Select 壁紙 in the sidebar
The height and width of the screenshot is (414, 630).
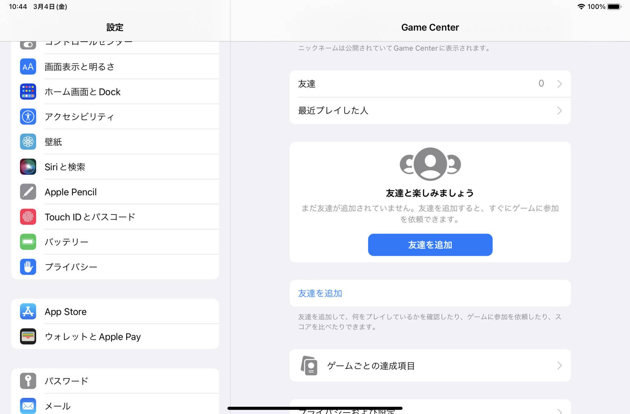click(115, 142)
